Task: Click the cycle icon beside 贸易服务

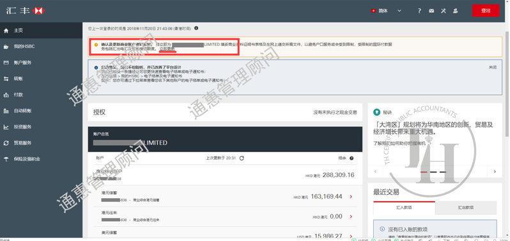Action: pos(6,143)
